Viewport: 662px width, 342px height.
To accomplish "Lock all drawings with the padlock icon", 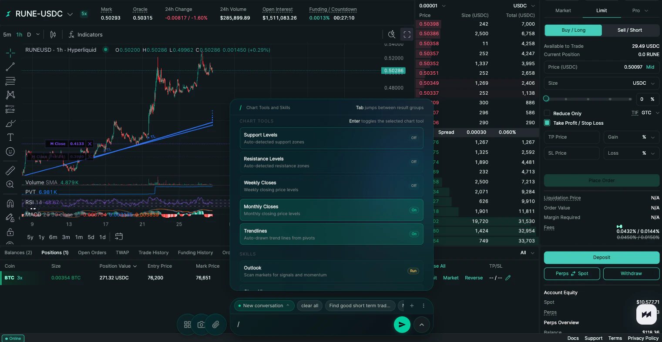I will (x=10, y=232).
